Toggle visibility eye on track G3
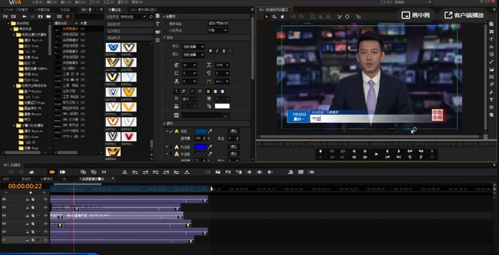The height and width of the screenshot is (255, 499). 46,223
